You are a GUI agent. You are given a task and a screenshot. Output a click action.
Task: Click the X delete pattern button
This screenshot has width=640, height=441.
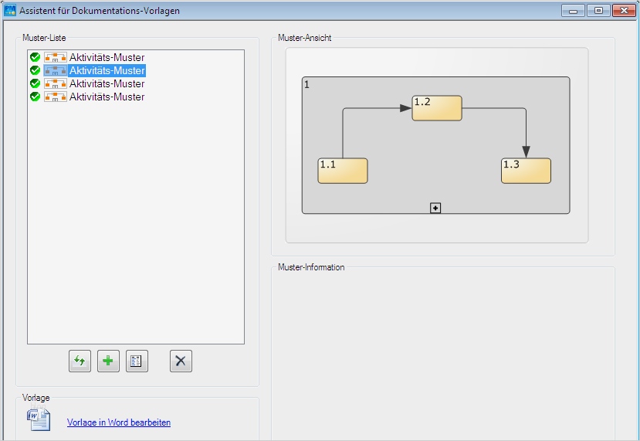coord(181,361)
